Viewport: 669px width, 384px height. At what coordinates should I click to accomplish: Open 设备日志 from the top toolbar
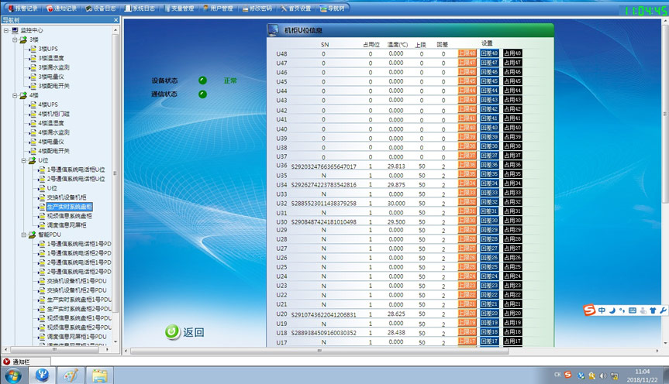point(101,9)
